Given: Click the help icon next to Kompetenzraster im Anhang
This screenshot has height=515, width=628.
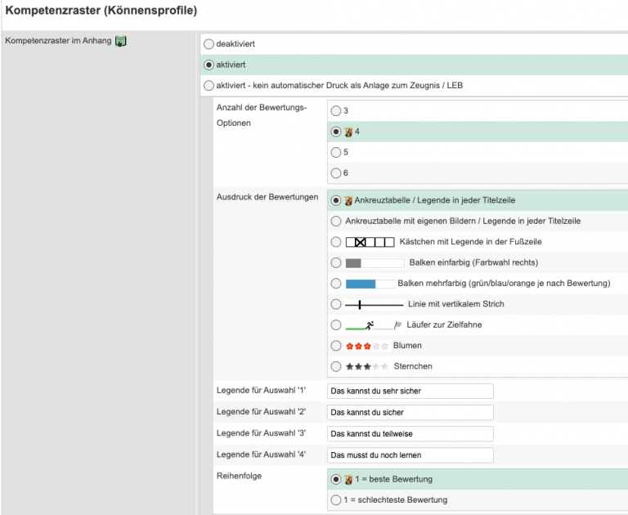Looking at the screenshot, I should (121, 41).
